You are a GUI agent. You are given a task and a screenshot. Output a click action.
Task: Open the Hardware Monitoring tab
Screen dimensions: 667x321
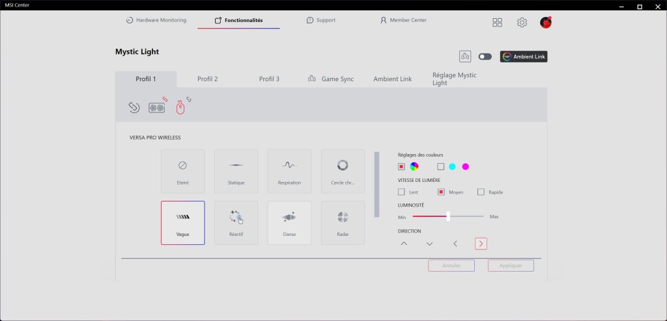(156, 20)
